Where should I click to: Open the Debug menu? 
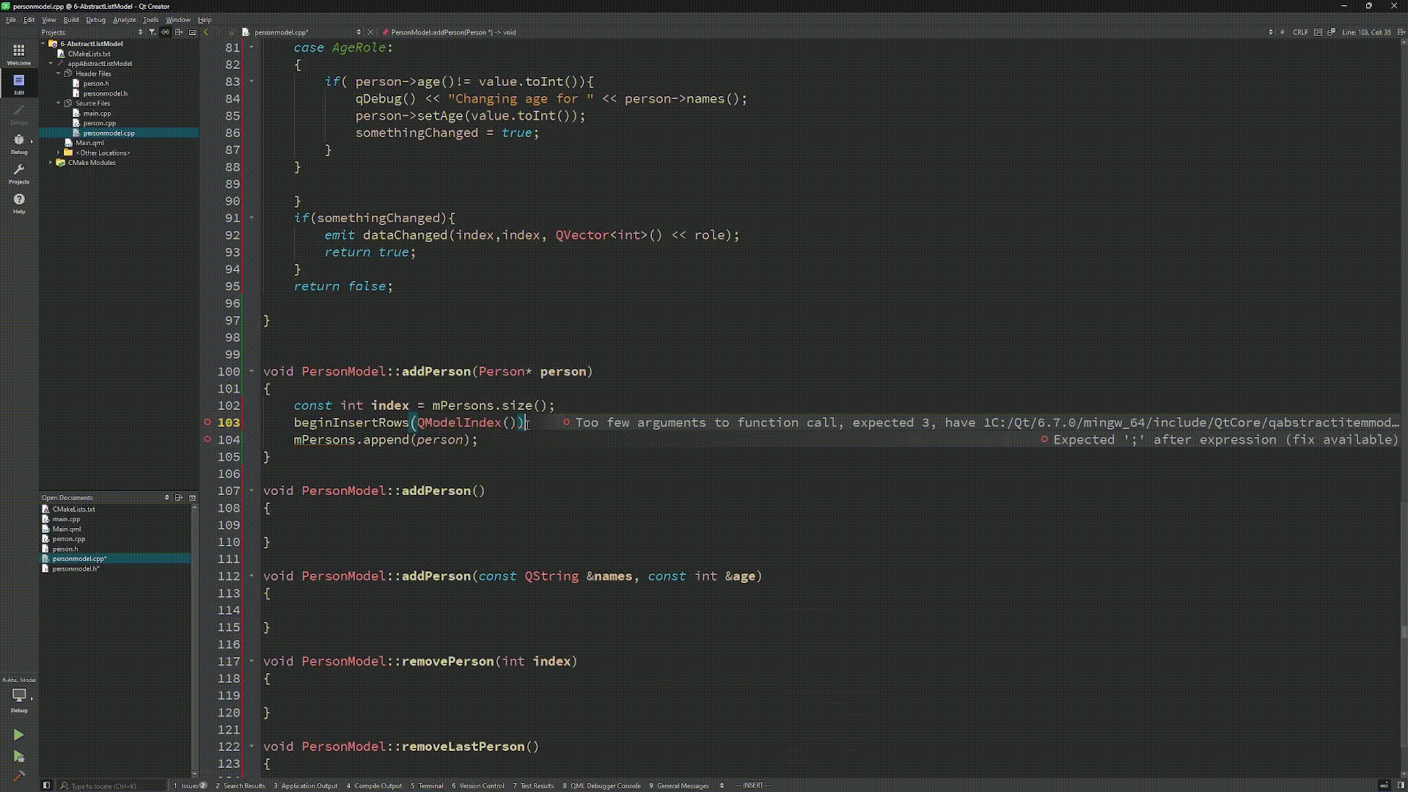[95, 20]
